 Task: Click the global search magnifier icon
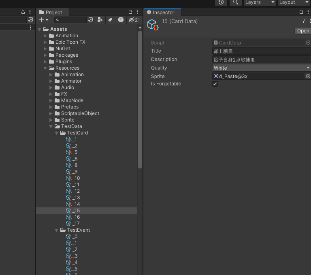point(235,2)
